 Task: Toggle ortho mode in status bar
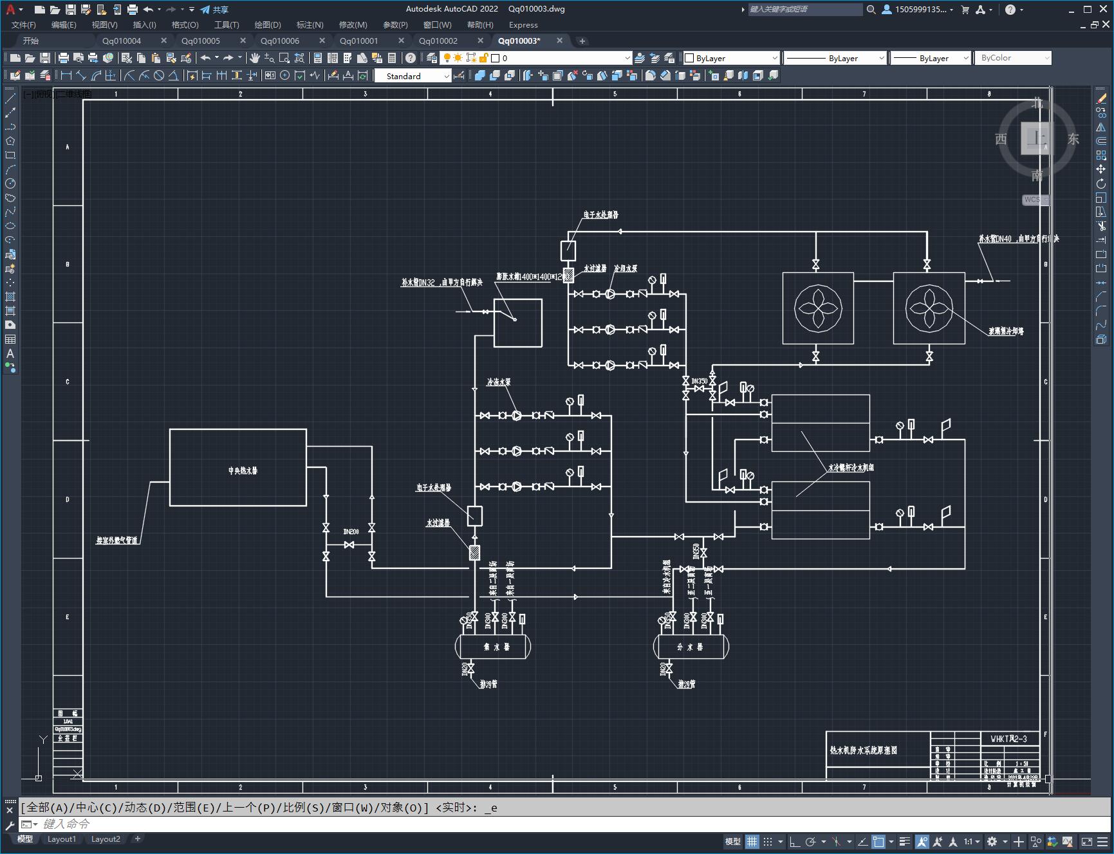(x=795, y=841)
